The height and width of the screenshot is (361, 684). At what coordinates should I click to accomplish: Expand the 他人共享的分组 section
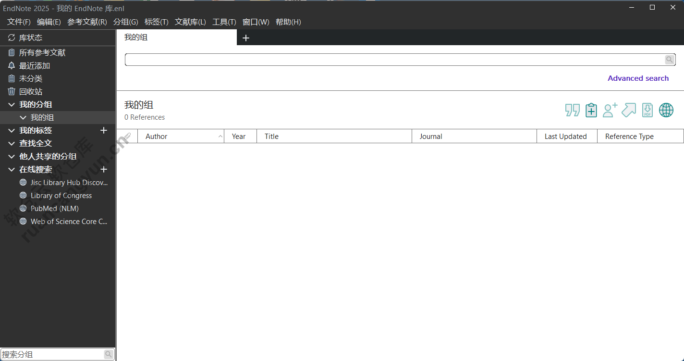[x=12, y=156]
